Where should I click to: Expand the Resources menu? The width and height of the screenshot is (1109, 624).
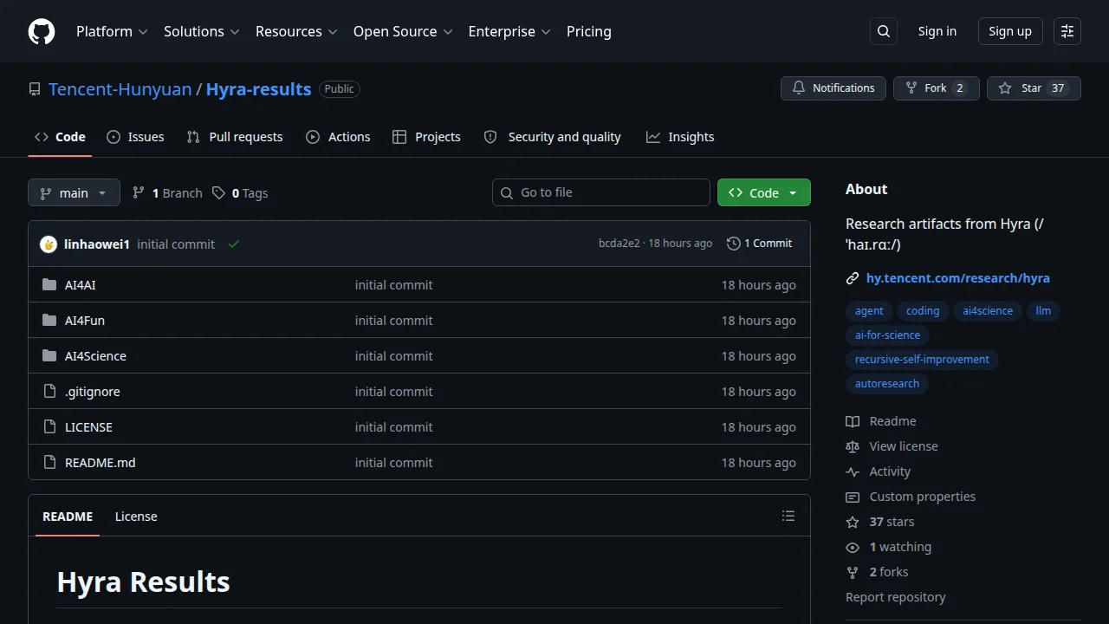click(296, 31)
